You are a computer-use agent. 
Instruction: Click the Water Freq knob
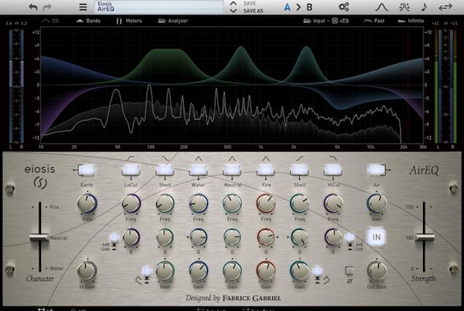pos(198,203)
